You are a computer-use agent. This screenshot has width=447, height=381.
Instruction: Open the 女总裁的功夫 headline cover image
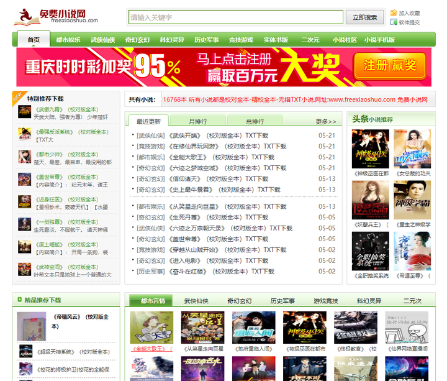pyautogui.click(x=412, y=149)
